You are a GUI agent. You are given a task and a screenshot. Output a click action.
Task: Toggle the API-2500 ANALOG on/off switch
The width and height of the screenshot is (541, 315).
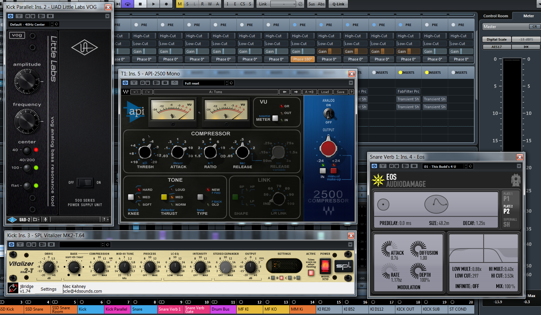tap(329, 114)
